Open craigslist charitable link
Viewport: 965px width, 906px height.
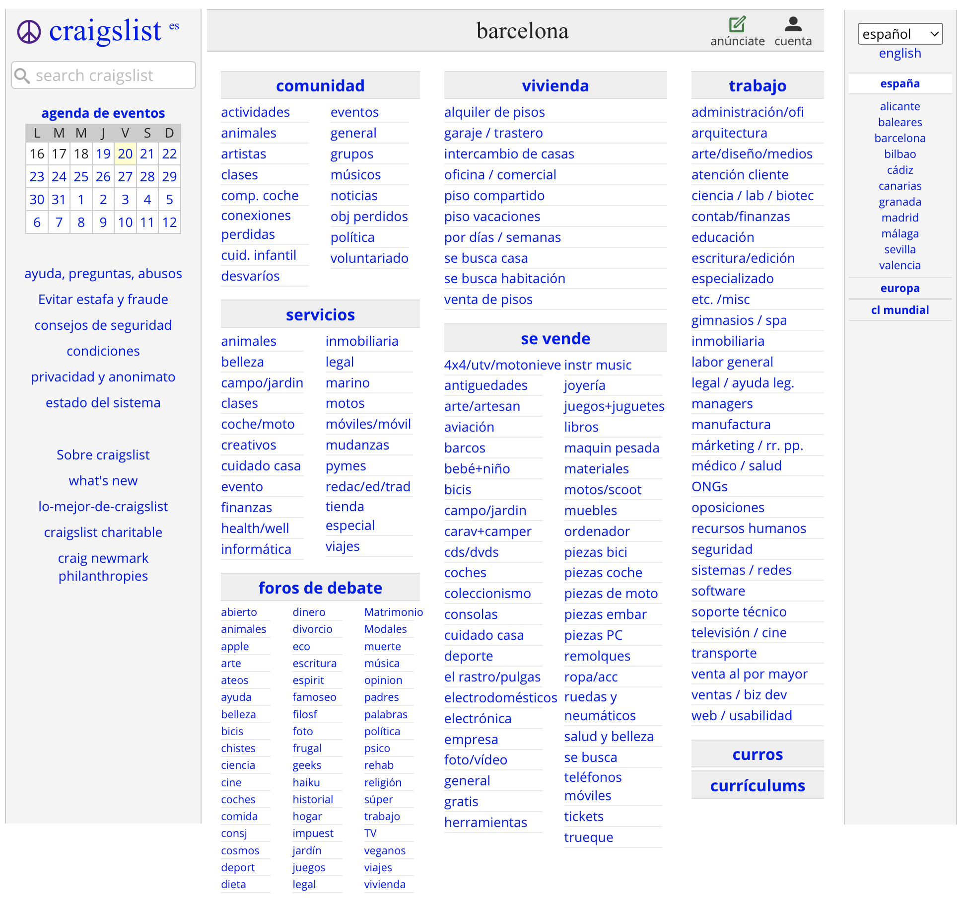(x=103, y=532)
